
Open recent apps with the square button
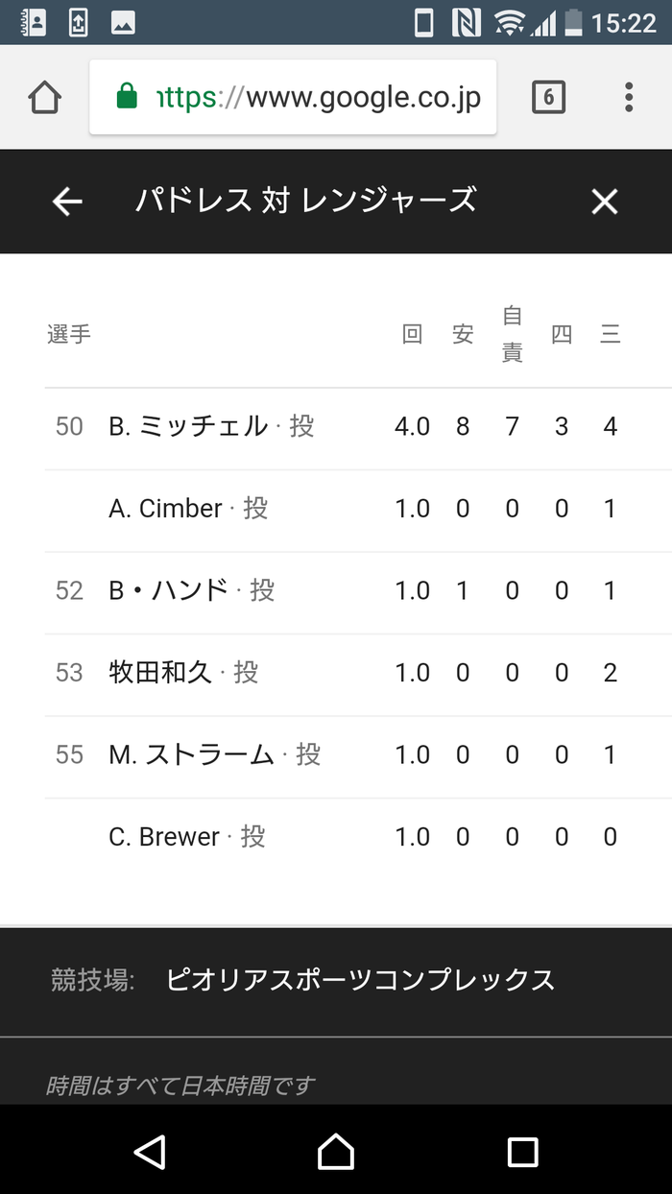pyautogui.click(x=522, y=1151)
